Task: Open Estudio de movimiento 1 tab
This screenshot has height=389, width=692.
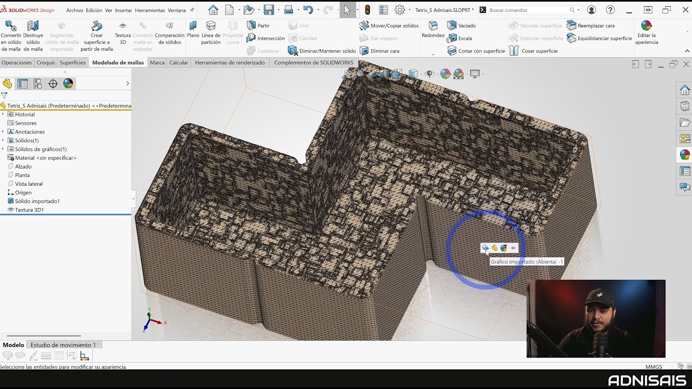Action: (x=63, y=345)
